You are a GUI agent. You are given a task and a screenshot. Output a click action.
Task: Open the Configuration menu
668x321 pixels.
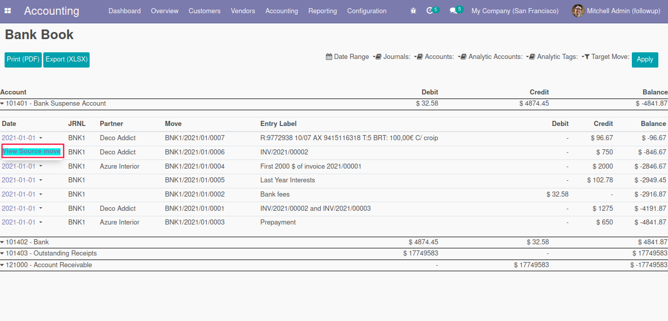(367, 11)
